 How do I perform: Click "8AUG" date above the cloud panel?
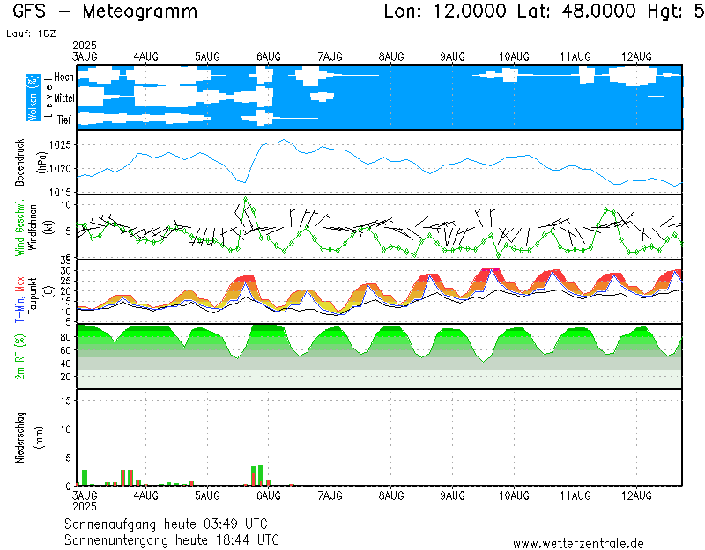[x=391, y=56]
